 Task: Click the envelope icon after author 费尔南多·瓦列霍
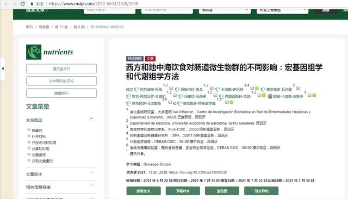coord(298,88)
